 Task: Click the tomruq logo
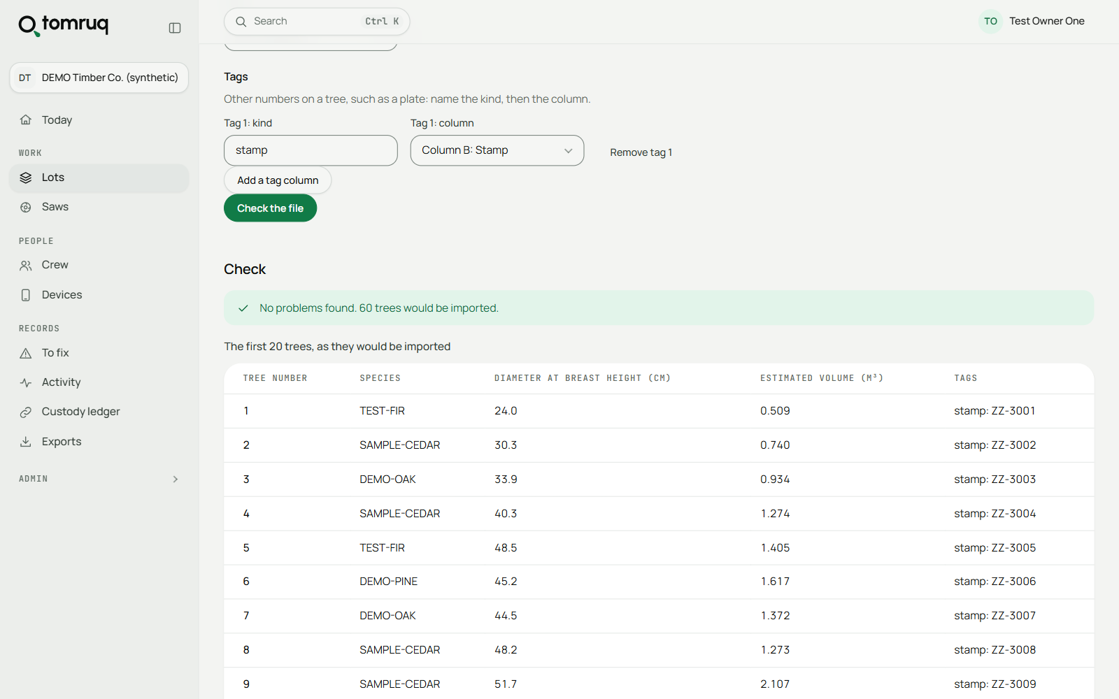(x=64, y=25)
